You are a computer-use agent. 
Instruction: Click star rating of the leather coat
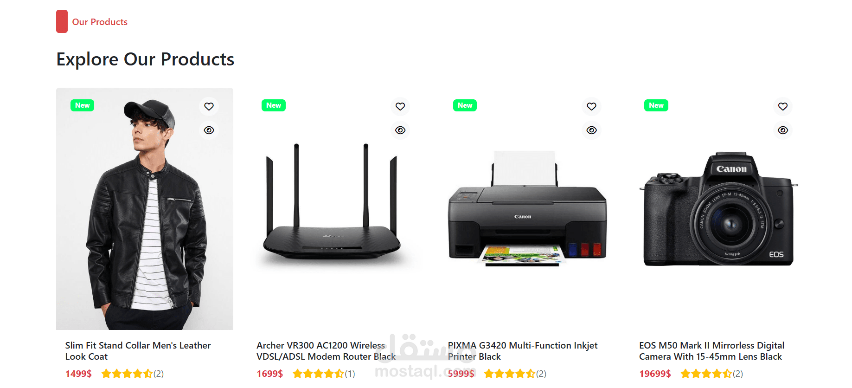127,374
